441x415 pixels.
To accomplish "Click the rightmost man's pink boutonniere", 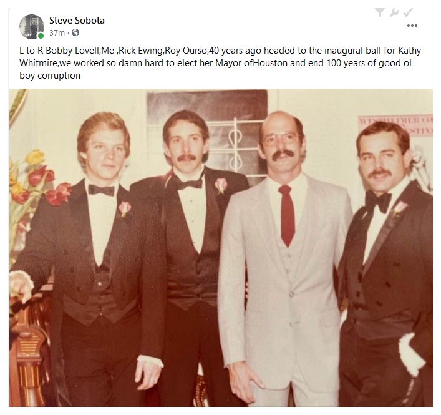I will point(399,209).
